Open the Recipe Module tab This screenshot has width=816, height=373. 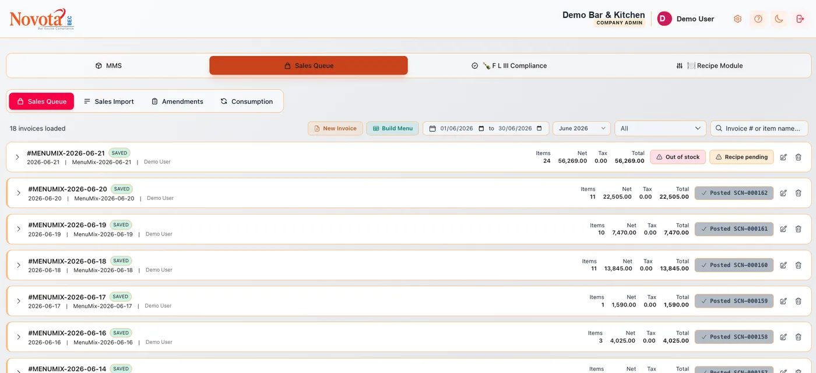[x=709, y=66]
